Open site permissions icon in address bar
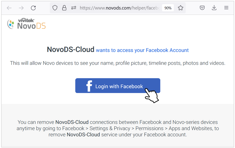 (74, 8)
